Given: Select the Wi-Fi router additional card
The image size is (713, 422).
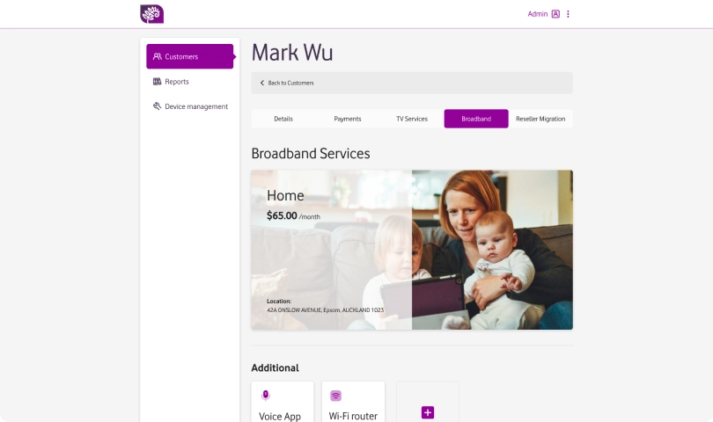Looking at the screenshot, I should (x=353, y=402).
